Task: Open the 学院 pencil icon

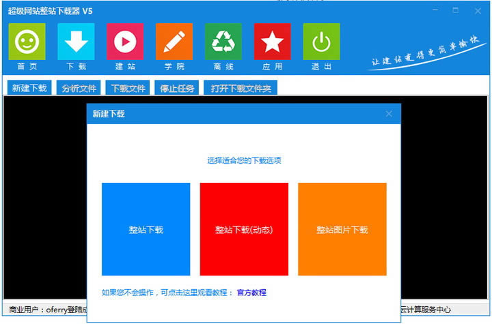Action: pyautogui.click(x=174, y=42)
